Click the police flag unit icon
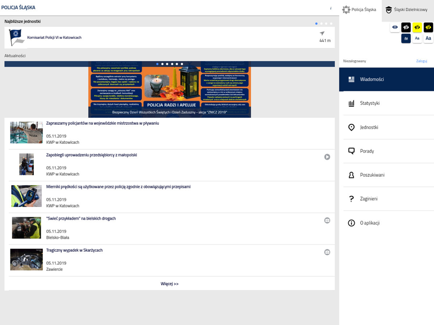Viewport: 434px width, 325px height. [16, 37]
